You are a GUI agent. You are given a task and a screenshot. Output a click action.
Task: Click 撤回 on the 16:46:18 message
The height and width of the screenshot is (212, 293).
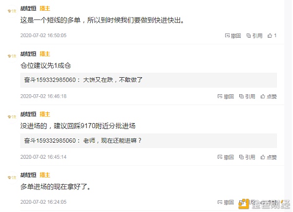click(226, 96)
